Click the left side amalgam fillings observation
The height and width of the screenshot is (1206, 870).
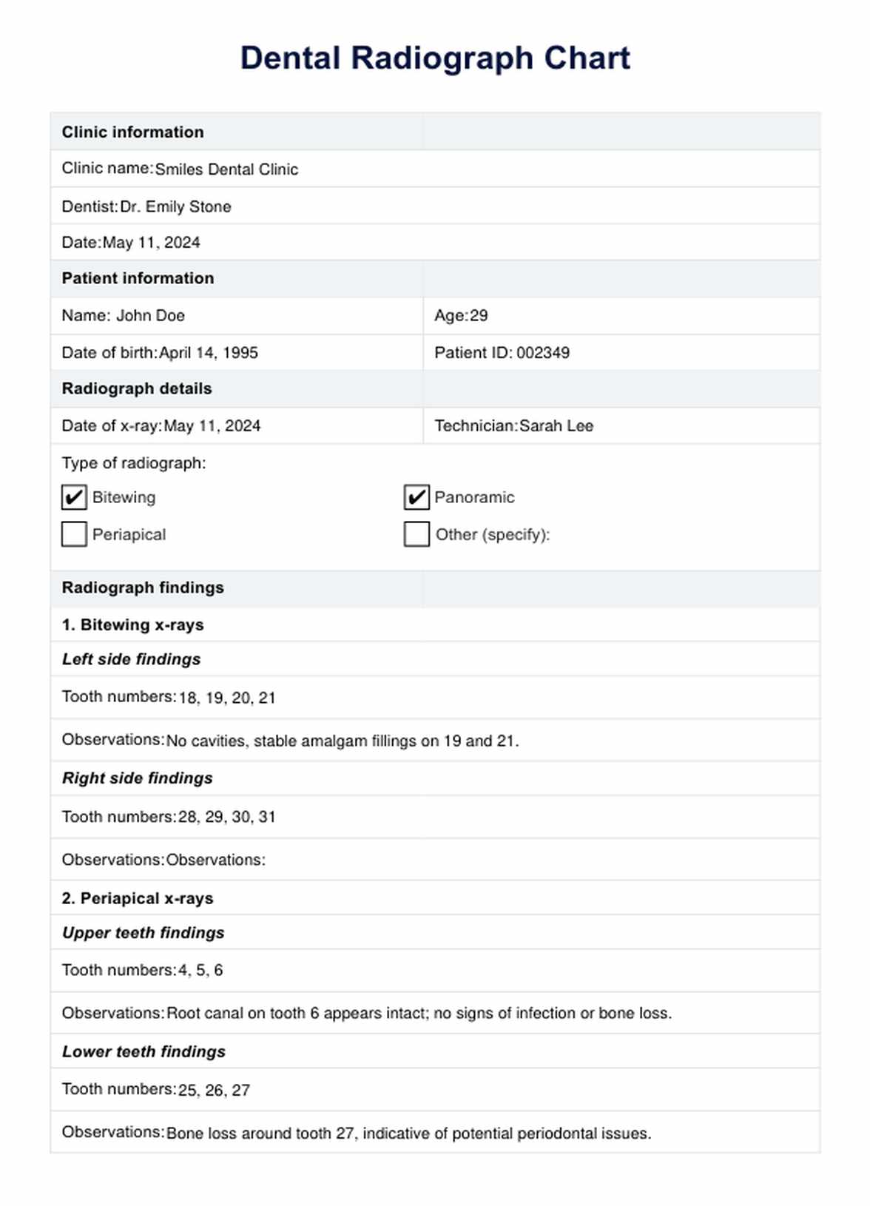[x=342, y=741]
